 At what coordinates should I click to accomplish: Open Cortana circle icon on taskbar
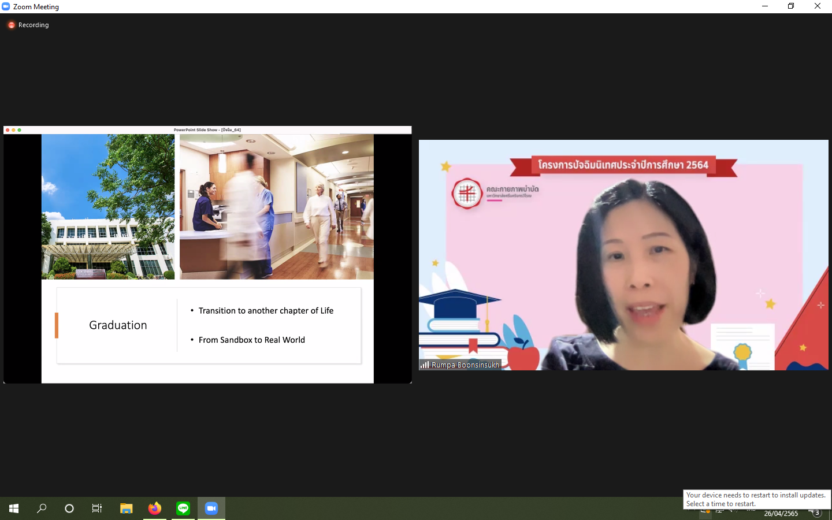[69, 508]
